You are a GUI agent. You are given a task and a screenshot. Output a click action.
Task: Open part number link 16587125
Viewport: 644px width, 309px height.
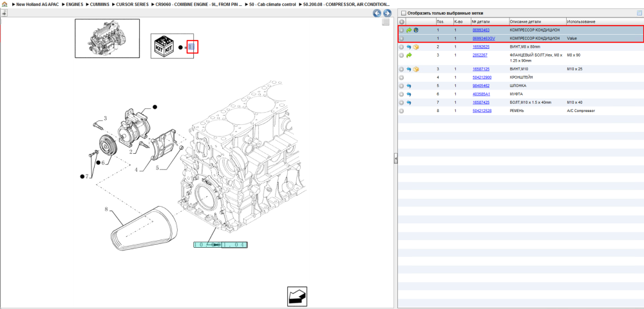(481, 69)
